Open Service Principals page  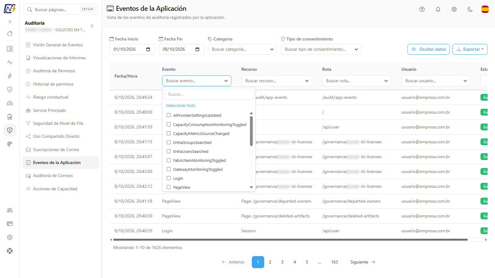[x=61, y=110]
